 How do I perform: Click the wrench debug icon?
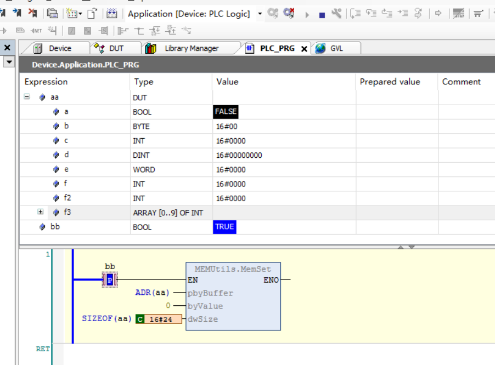click(x=336, y=13)
